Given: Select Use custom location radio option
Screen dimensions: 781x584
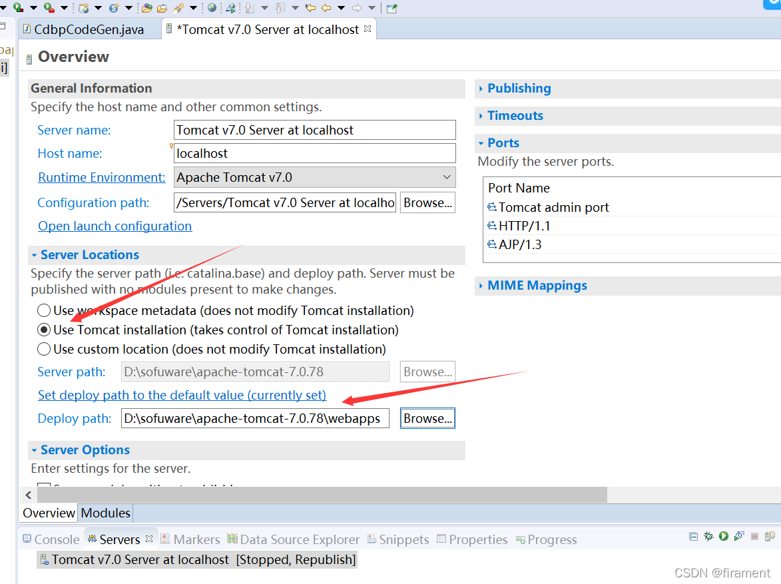Looking at the screenshot, I should (x=44, y=350).
